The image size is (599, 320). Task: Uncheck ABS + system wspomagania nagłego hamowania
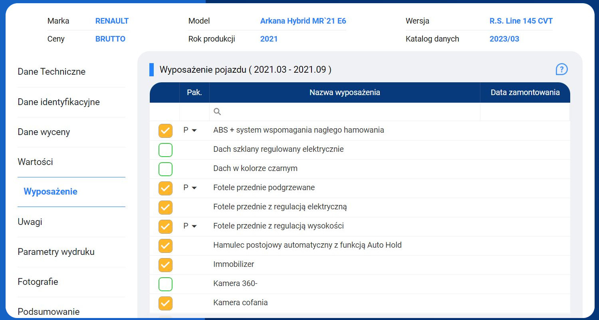(165, 131)
